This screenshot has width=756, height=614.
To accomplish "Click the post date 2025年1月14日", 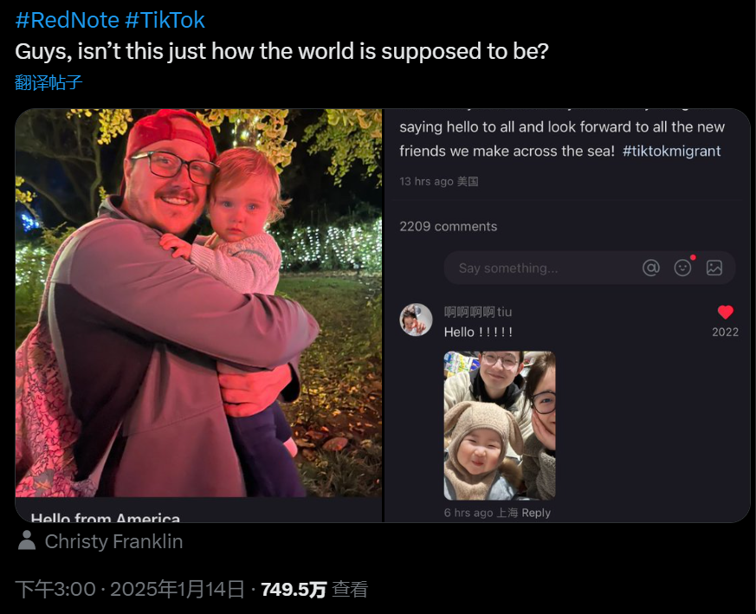I will pos(177,590).
